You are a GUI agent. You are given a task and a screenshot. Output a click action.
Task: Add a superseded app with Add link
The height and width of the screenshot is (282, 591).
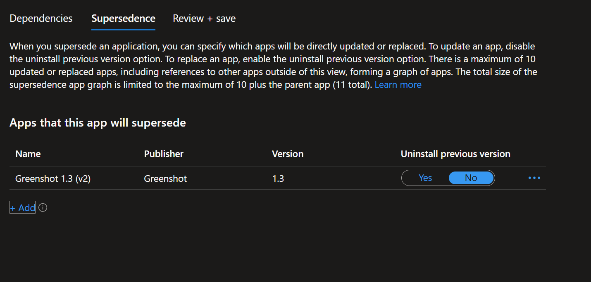click(x=23, y=208)
